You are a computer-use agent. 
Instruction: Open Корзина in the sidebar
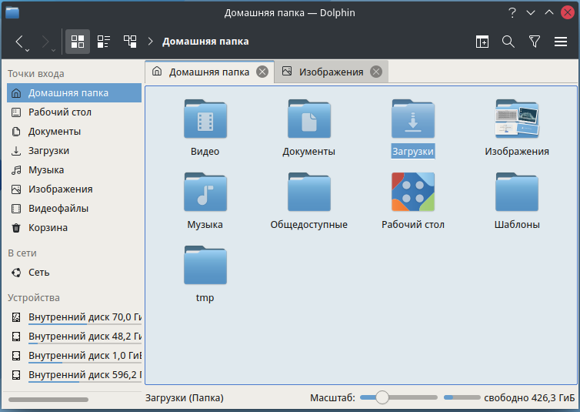48,228
